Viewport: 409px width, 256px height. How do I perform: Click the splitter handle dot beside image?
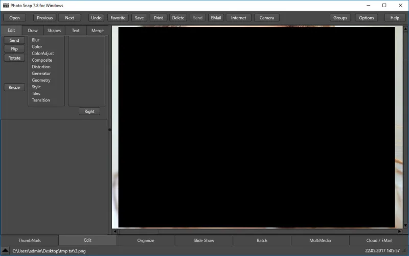coord(110,130)
